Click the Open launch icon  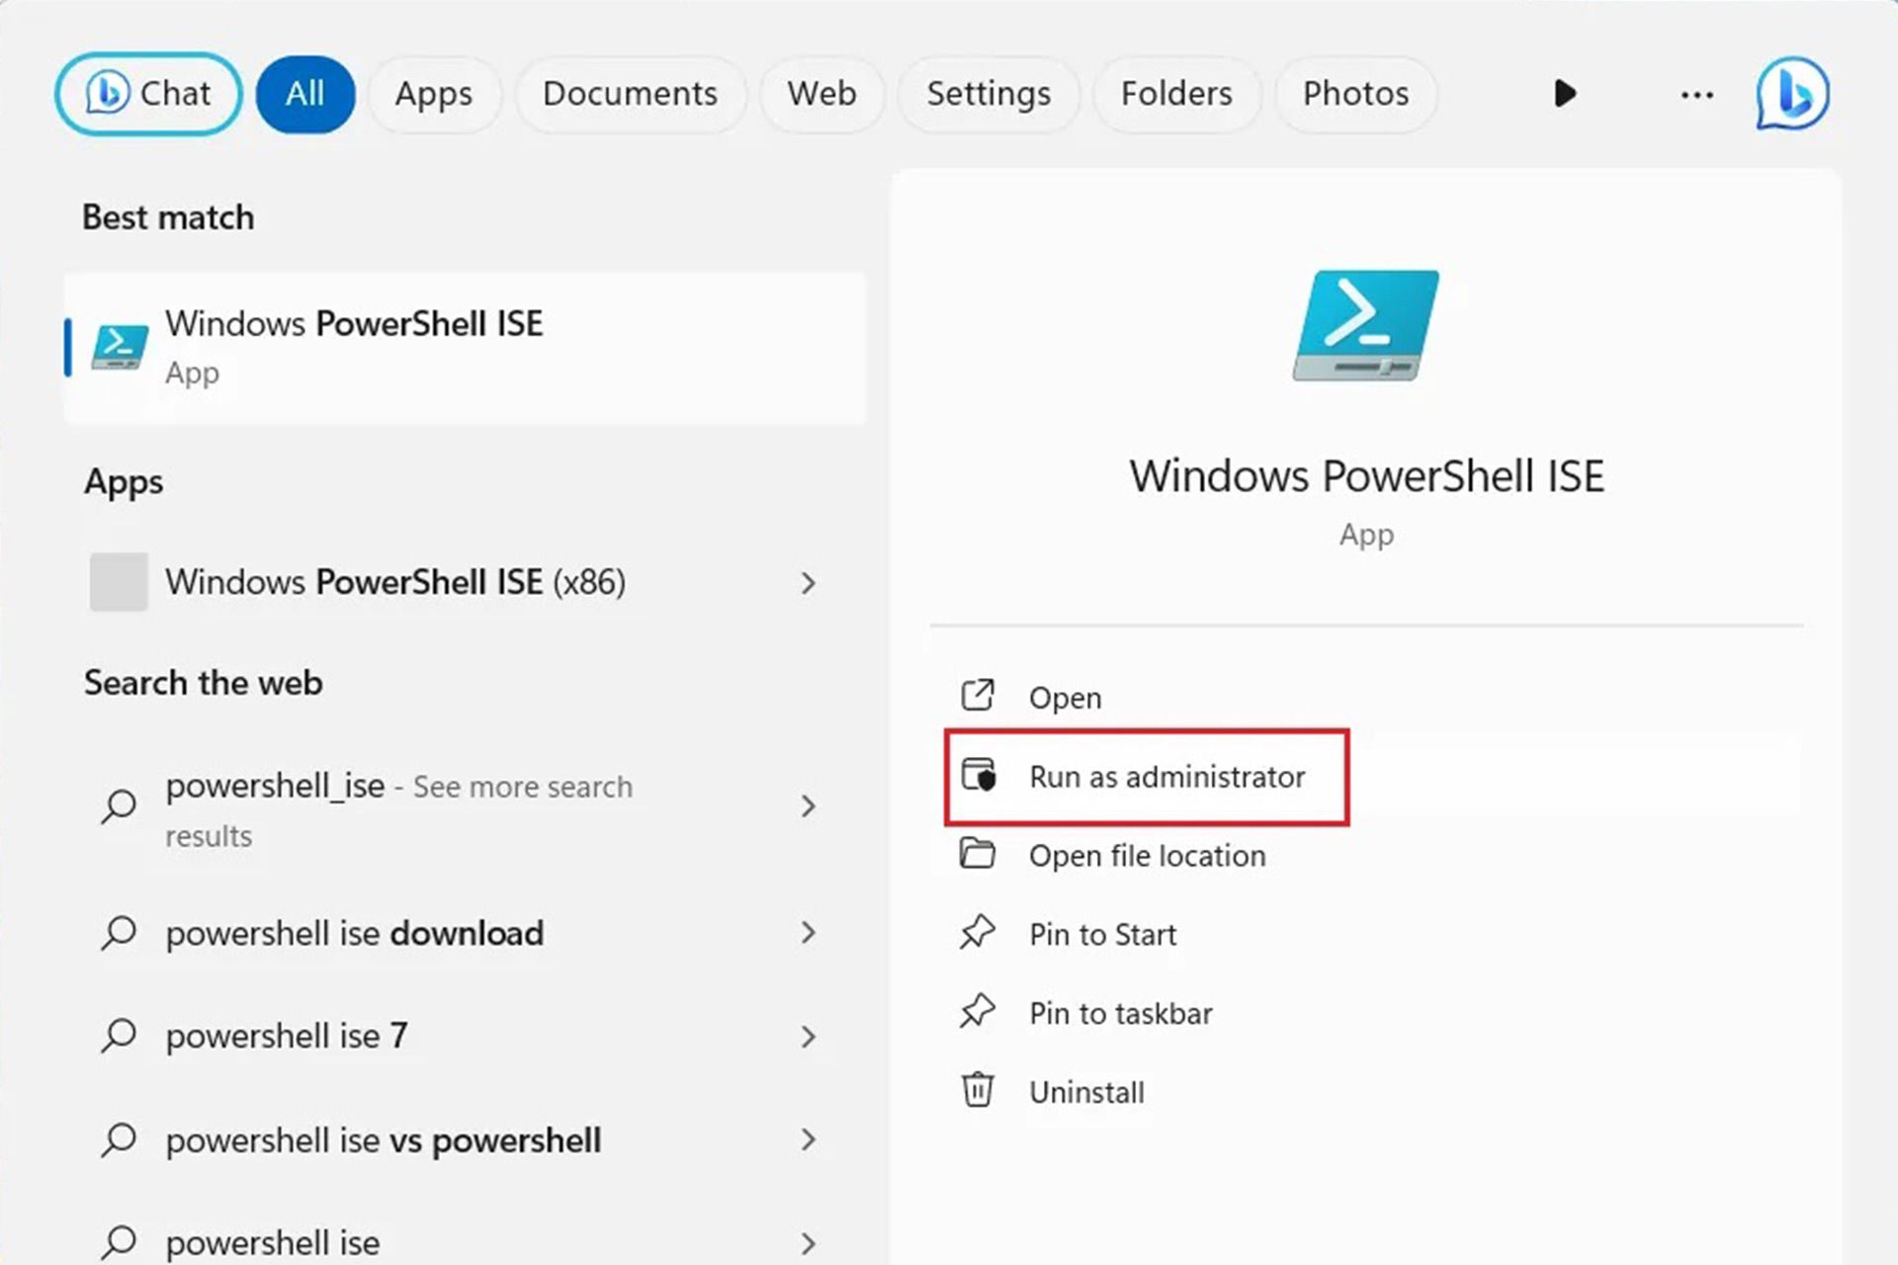[x=978, y=696]
